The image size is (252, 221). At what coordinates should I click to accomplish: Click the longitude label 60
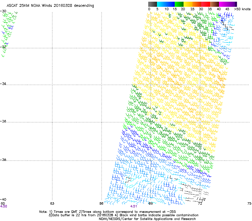(x=3, y=203)
